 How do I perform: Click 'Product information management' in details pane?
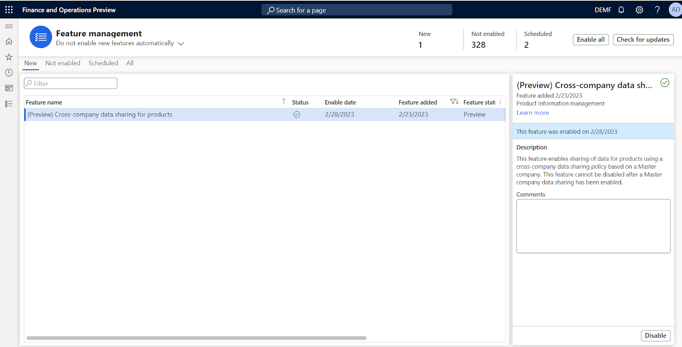[561, 104]
